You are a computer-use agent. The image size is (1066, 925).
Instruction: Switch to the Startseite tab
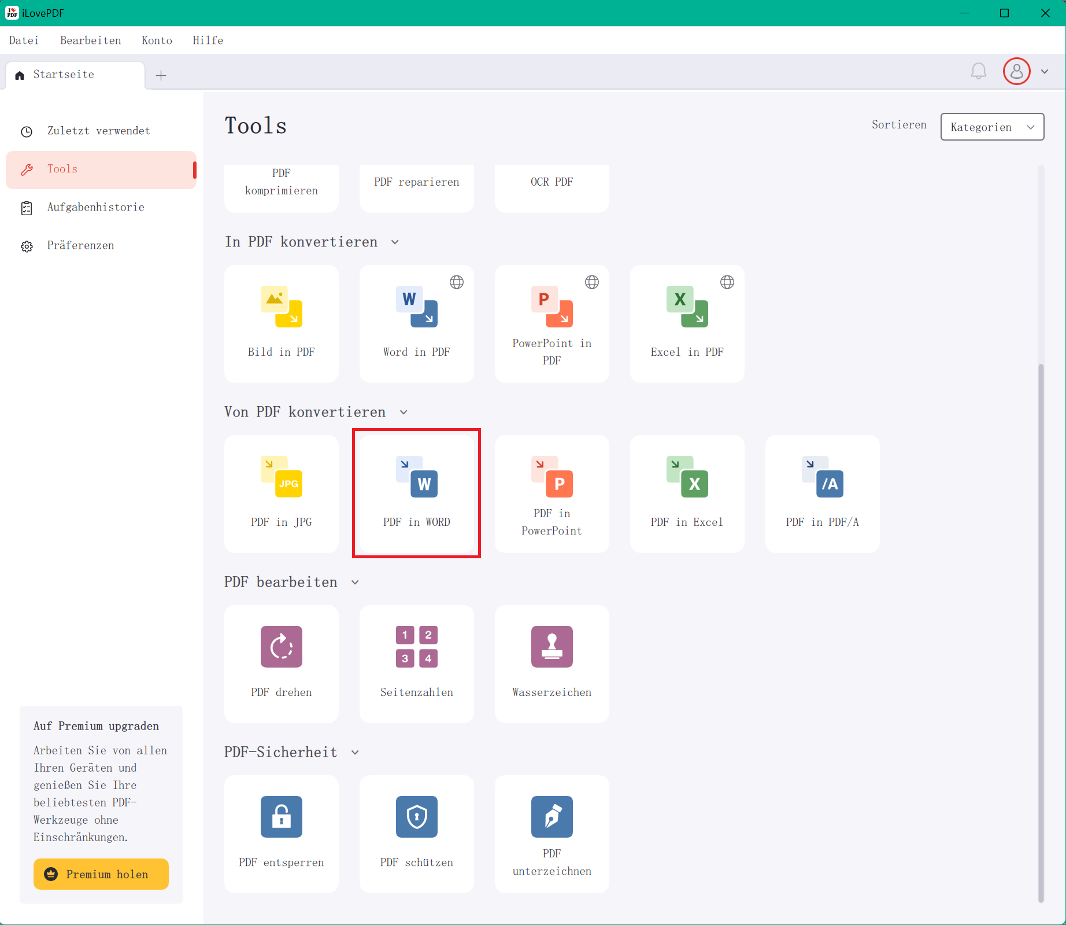pos(75,75)
